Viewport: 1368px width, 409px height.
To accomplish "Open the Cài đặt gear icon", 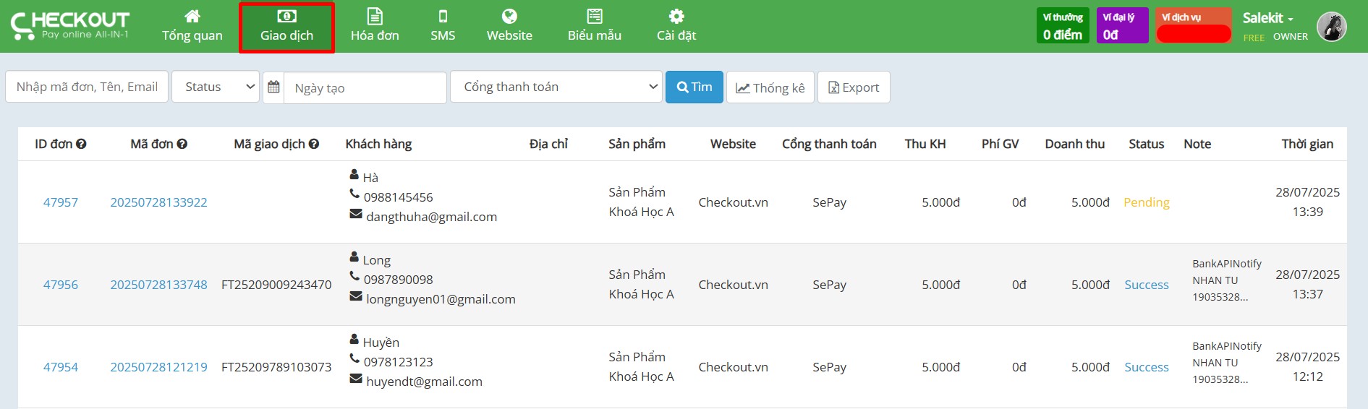I will (676, 16).
